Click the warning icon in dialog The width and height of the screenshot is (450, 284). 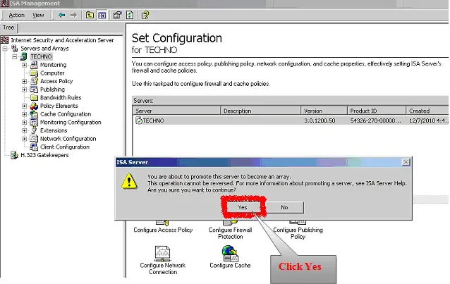[129, 181]
